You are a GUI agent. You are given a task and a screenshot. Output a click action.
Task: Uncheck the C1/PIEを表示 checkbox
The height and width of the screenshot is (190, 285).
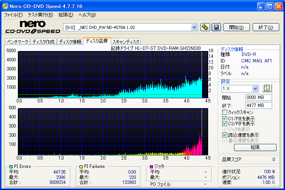pyautogui.click(x=224, y=118)
